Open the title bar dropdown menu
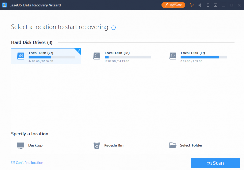This screenshot has width=244, height=170. tap(216, 5)
